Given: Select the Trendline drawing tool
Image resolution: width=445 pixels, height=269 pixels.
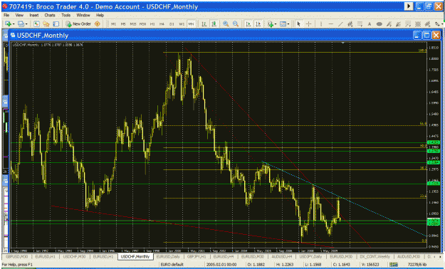Looking at the screenshot, I should coord(340,24).
